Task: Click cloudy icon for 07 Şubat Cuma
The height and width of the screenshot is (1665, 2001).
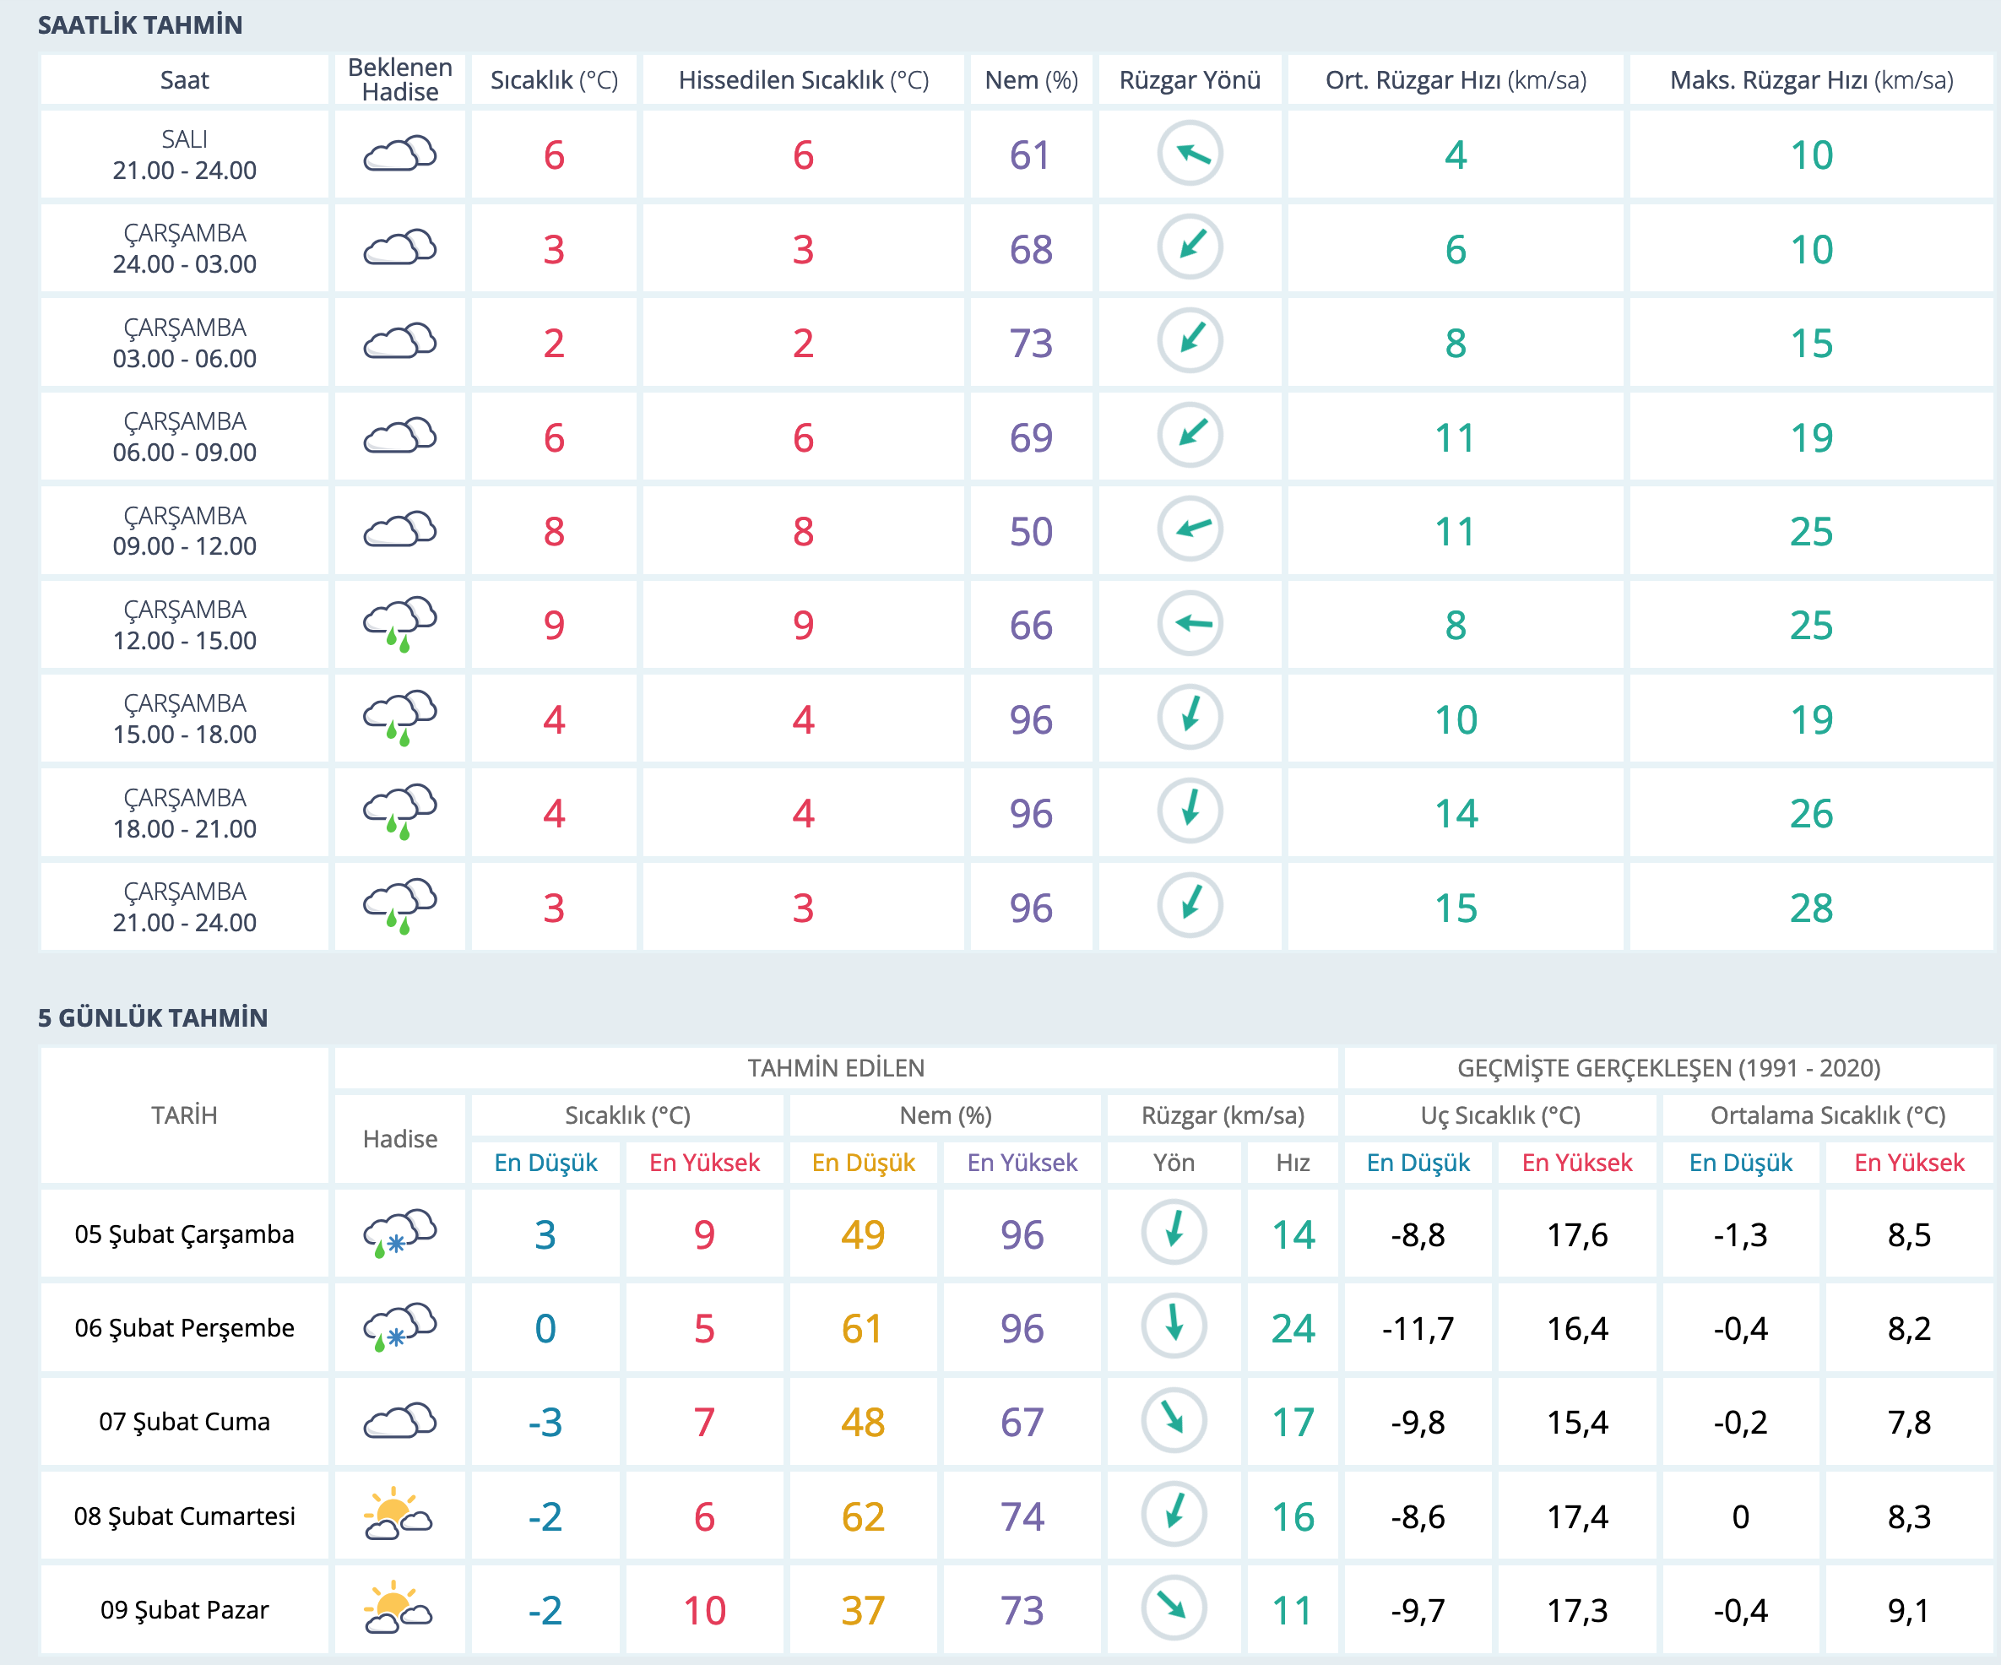Action: click(399, 1421)
